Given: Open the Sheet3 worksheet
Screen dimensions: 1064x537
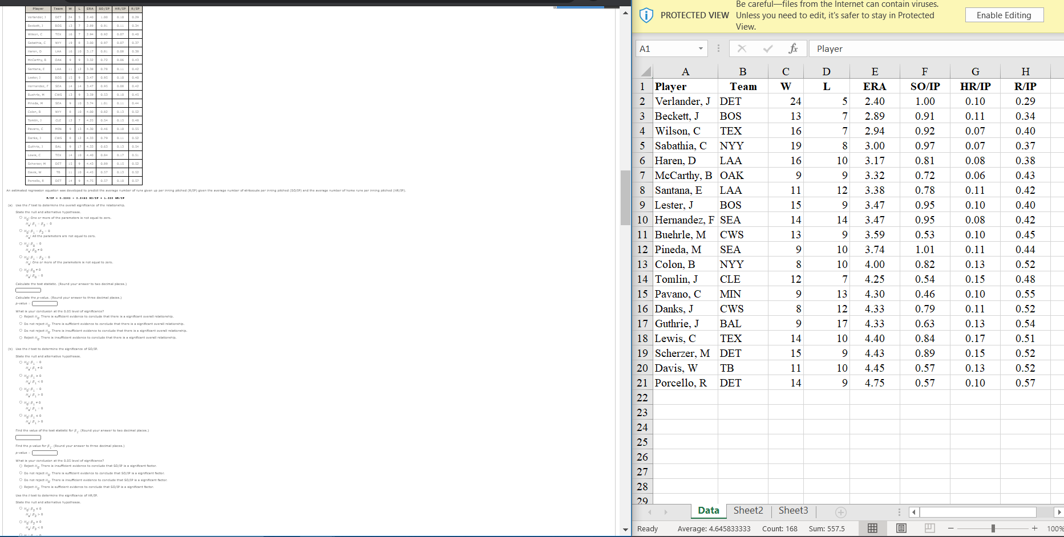Looking at the screenshot, I should tap(793, 510).
